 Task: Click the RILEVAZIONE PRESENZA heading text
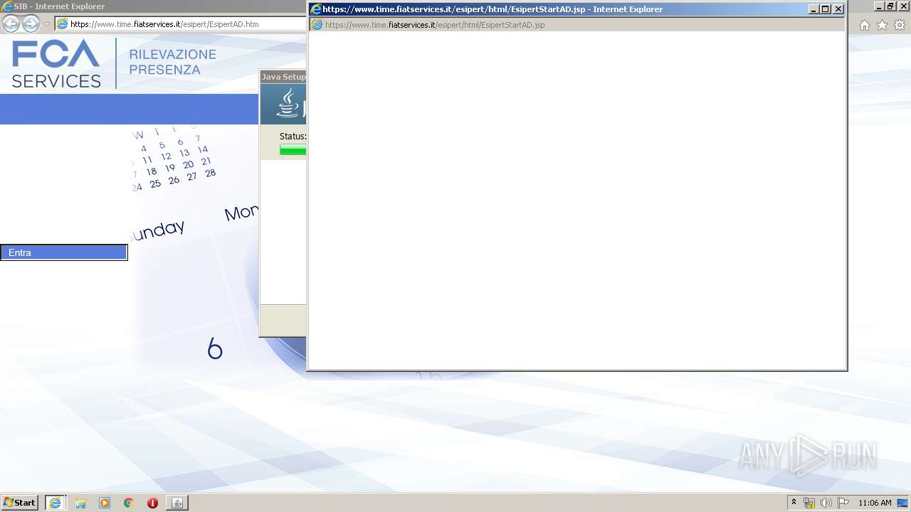[x=172, y=63]
